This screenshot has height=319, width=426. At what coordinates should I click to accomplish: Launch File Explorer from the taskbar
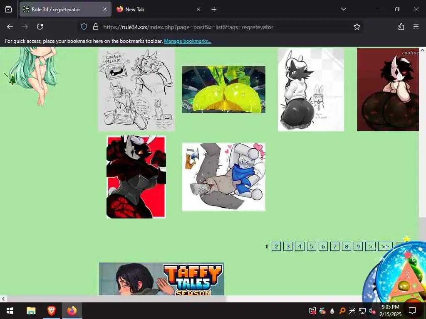tap(31, 311)
